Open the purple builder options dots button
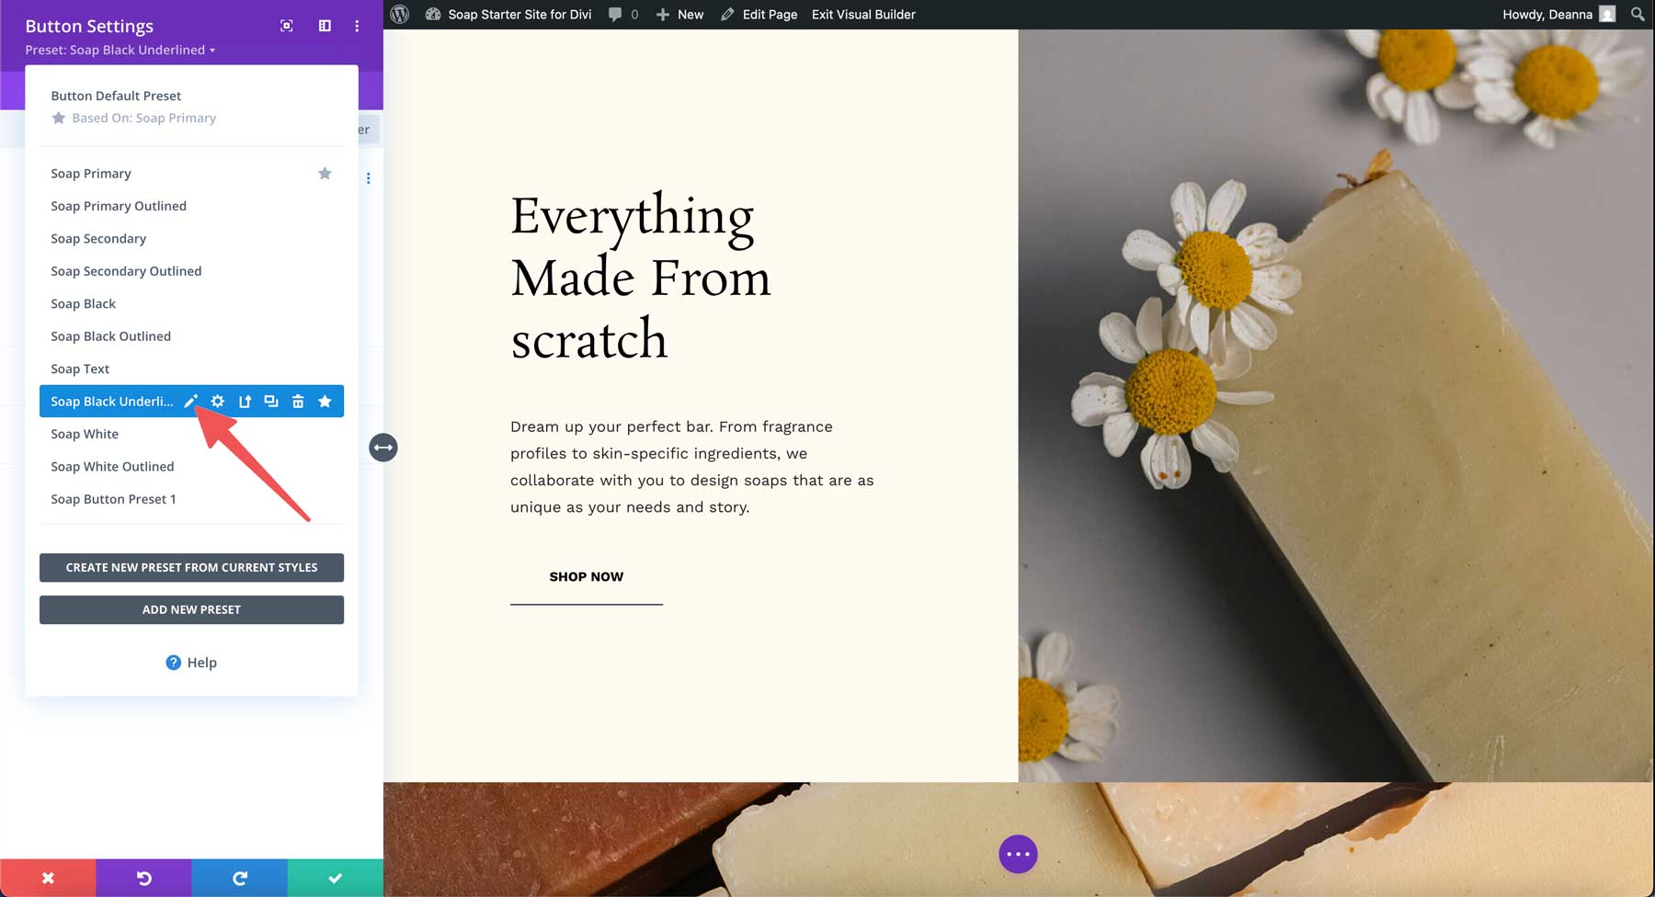Image resolution: width=1655 pixels, height=897 pixels. (x=1018, y=854)
